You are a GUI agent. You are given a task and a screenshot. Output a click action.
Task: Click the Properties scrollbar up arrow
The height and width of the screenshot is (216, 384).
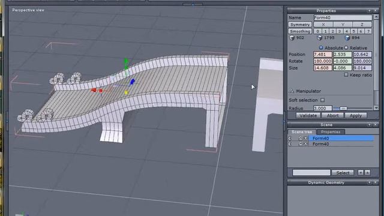point(376,17)
